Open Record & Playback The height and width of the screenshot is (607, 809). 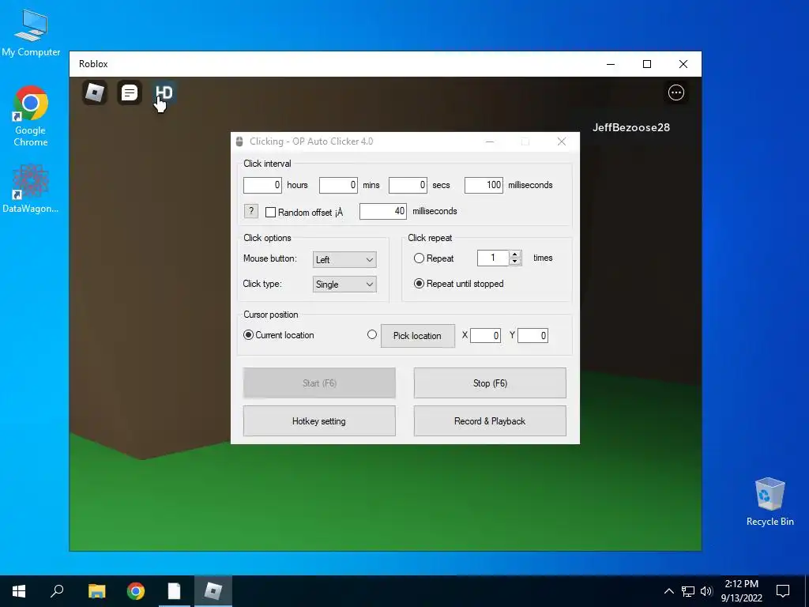tap(490, 421)
